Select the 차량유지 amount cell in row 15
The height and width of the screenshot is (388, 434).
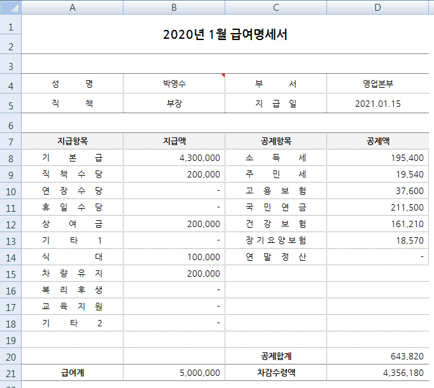tap(174, 274)
